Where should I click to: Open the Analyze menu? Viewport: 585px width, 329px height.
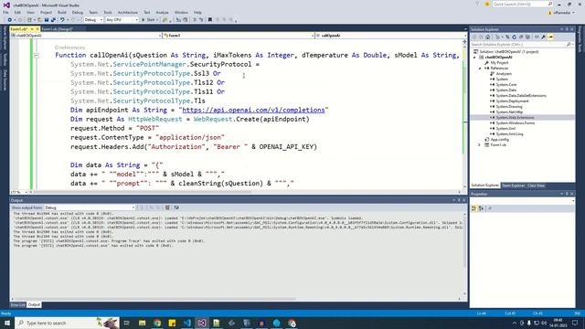(x=163, y=12)
